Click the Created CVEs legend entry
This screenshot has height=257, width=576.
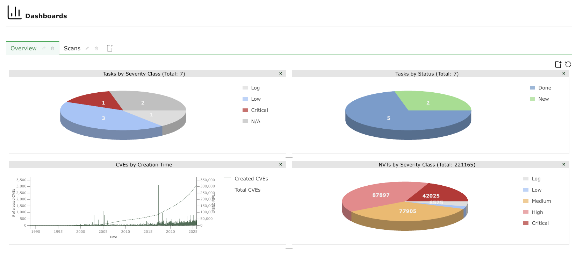251,179
